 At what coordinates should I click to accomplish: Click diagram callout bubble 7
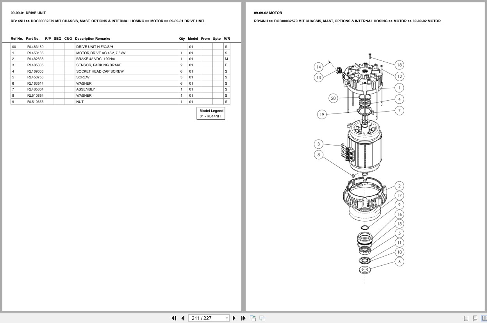(x=399, y=110)
